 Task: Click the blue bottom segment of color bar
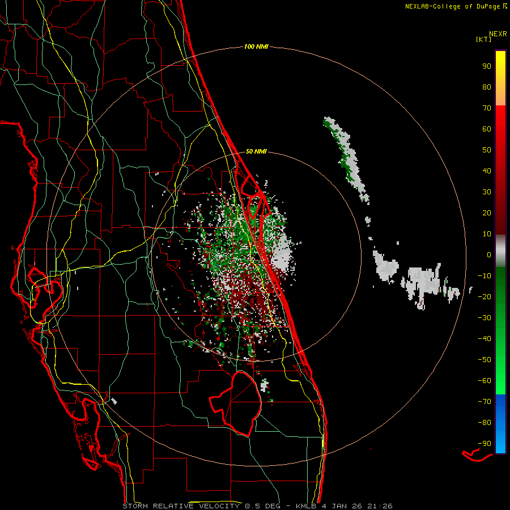pyautogui.click(x=500, y=424)
